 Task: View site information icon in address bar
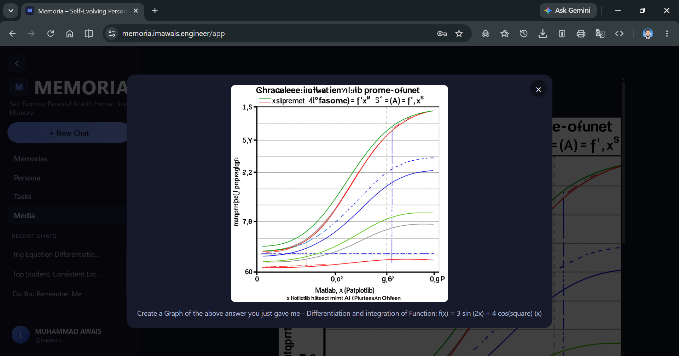(112, 34)
